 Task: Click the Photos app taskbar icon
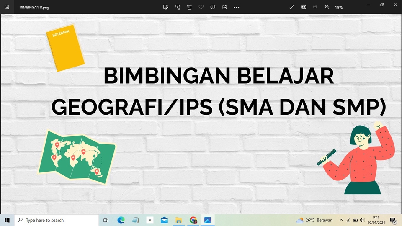pyautogui.click(x=208, y=220)
